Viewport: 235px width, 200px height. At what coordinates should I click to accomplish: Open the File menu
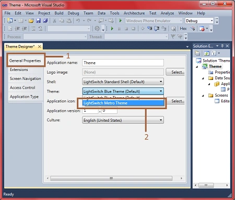coord(7,13)
